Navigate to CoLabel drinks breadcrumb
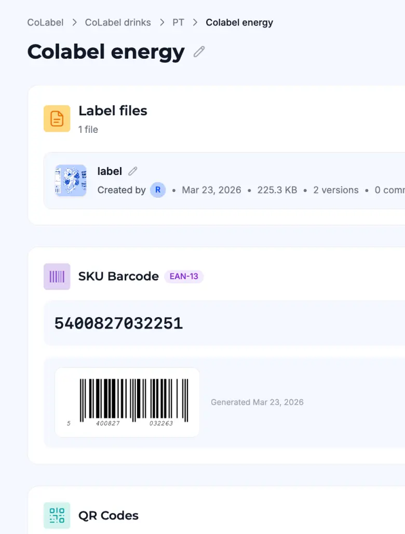The width and height of the screenshot is (405, 534). (x=118, y=22)
